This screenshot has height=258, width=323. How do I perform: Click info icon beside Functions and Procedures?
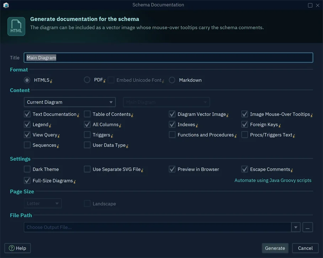(x=236, y=136)
